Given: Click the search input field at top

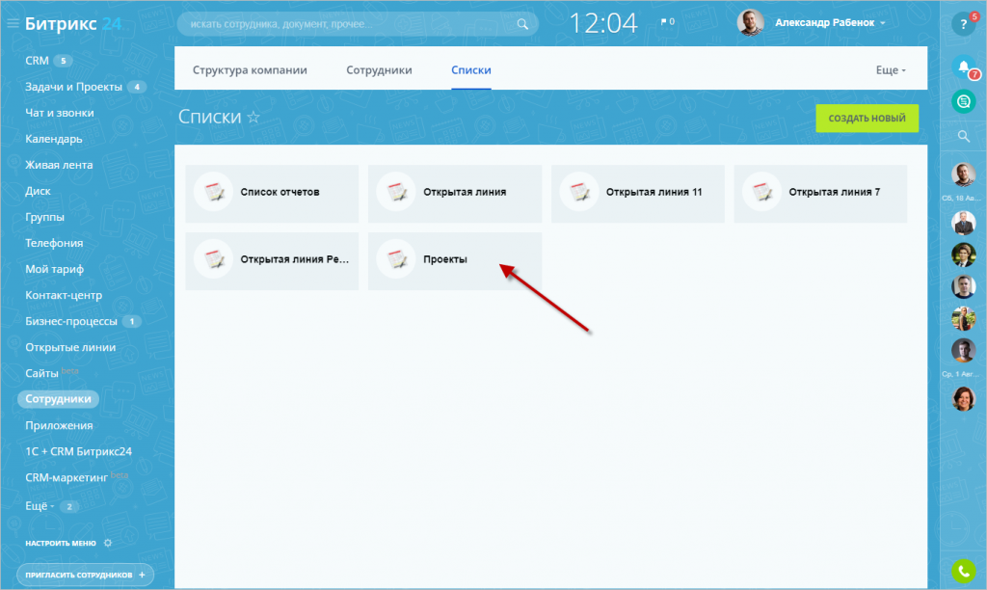Looking at the screenshot, I should pyautogui.click(x=352, y=24).
